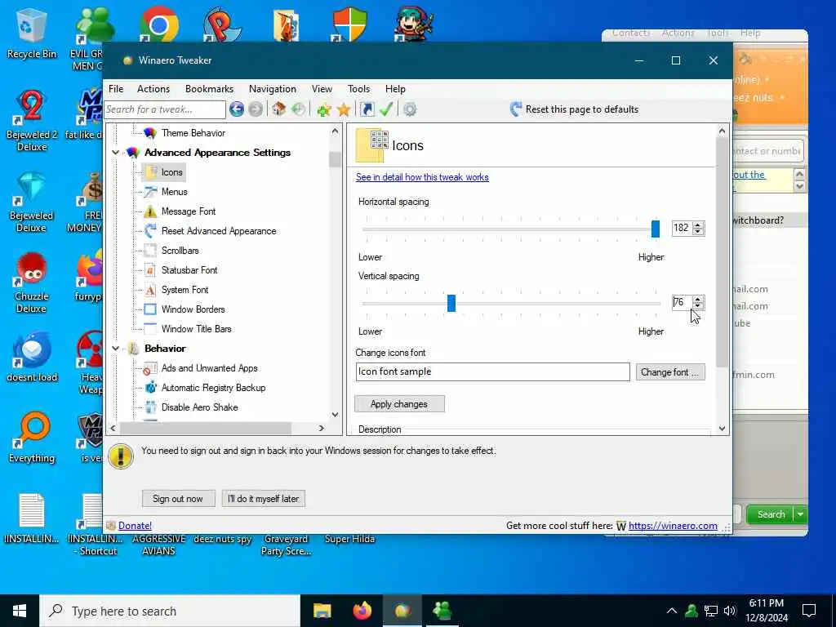This screenshot has height=627, width=836.
Task: Select Ads and Unwanted Apps
Action: [209, 368]
